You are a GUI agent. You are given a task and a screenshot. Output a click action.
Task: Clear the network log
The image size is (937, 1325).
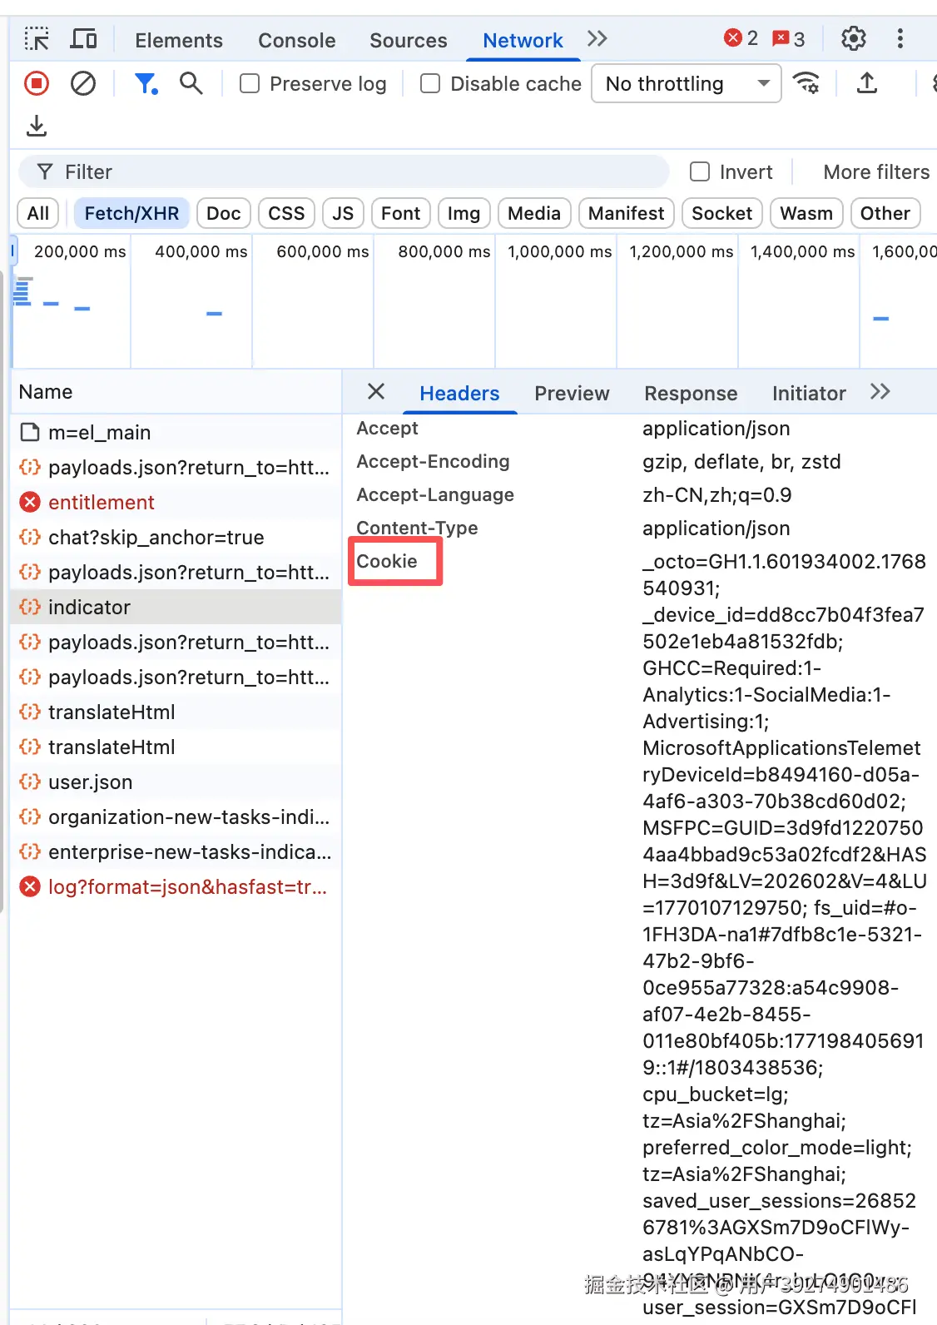[x=83, y=83]
